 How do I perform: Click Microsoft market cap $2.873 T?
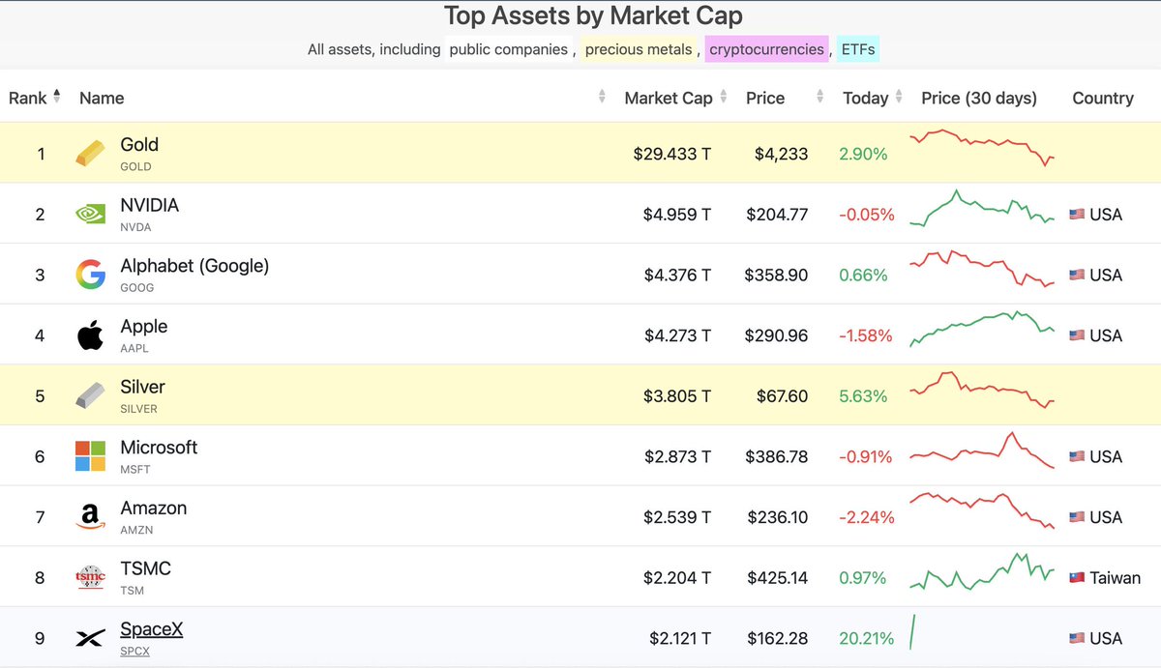coord(677,456)
